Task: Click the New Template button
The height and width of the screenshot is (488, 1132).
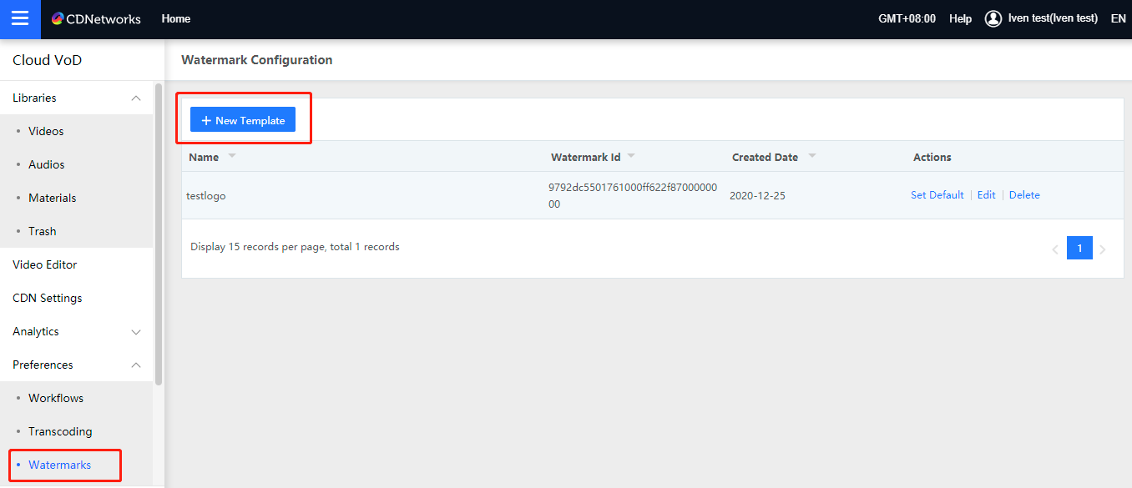Action: click(243, 120)
